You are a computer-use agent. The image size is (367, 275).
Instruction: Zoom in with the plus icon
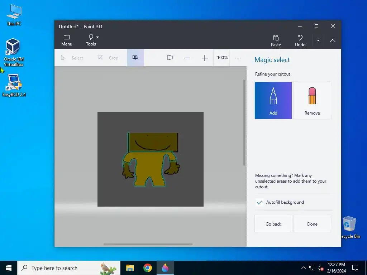tap(205, 58)
